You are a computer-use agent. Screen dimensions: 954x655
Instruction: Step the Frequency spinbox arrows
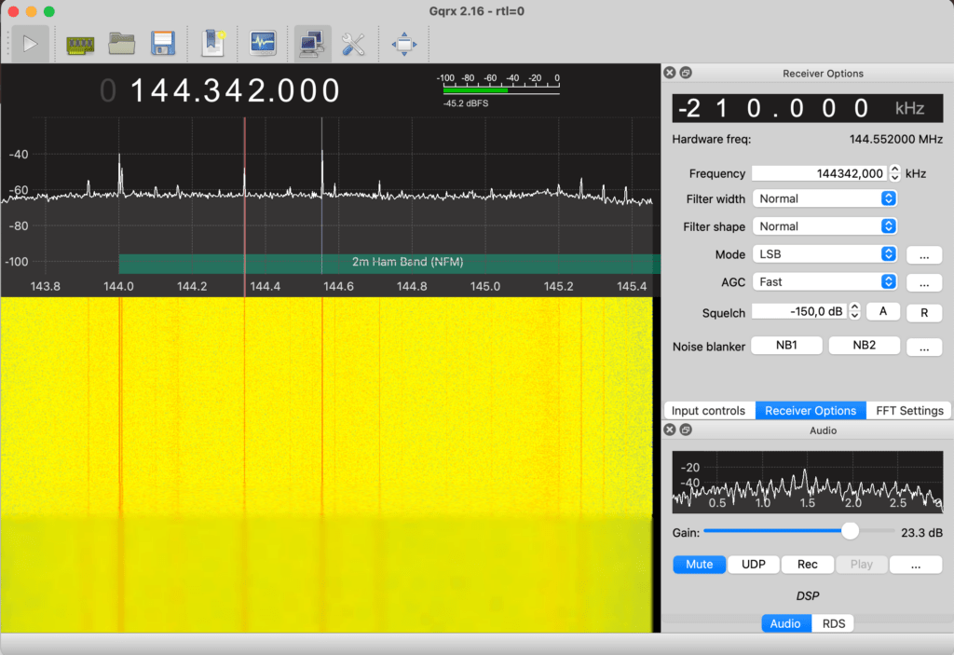tap(894, 173)
